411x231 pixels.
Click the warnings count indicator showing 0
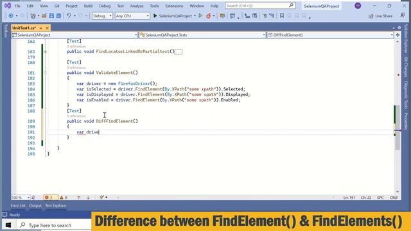tap(64, 198)
